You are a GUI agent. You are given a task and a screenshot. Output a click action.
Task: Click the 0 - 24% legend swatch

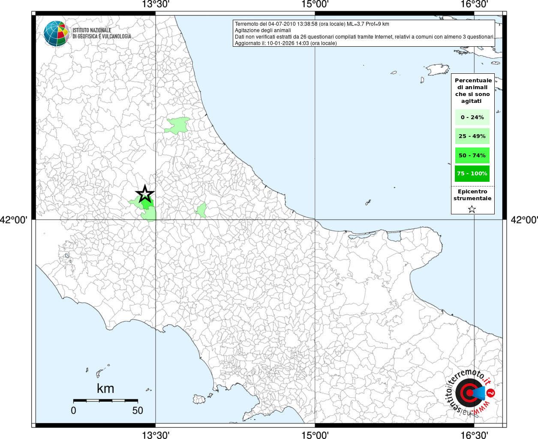(472, 117)
